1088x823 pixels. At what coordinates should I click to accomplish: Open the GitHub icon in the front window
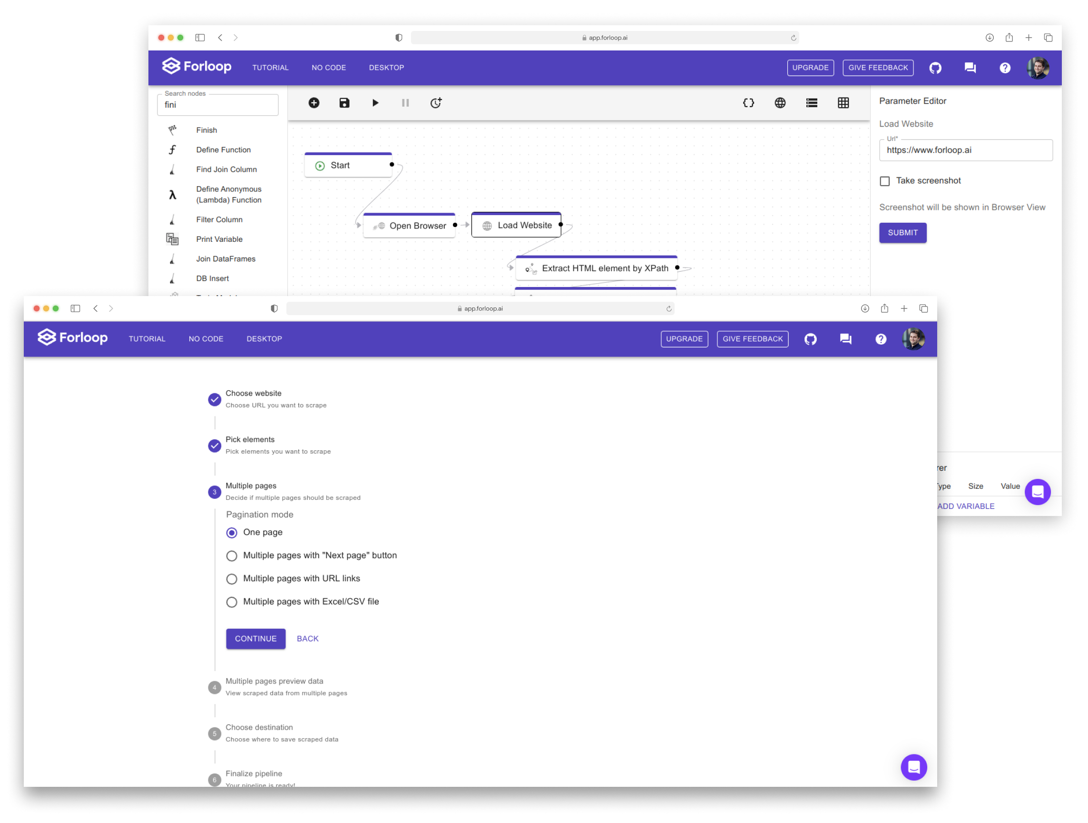point(811,339)
